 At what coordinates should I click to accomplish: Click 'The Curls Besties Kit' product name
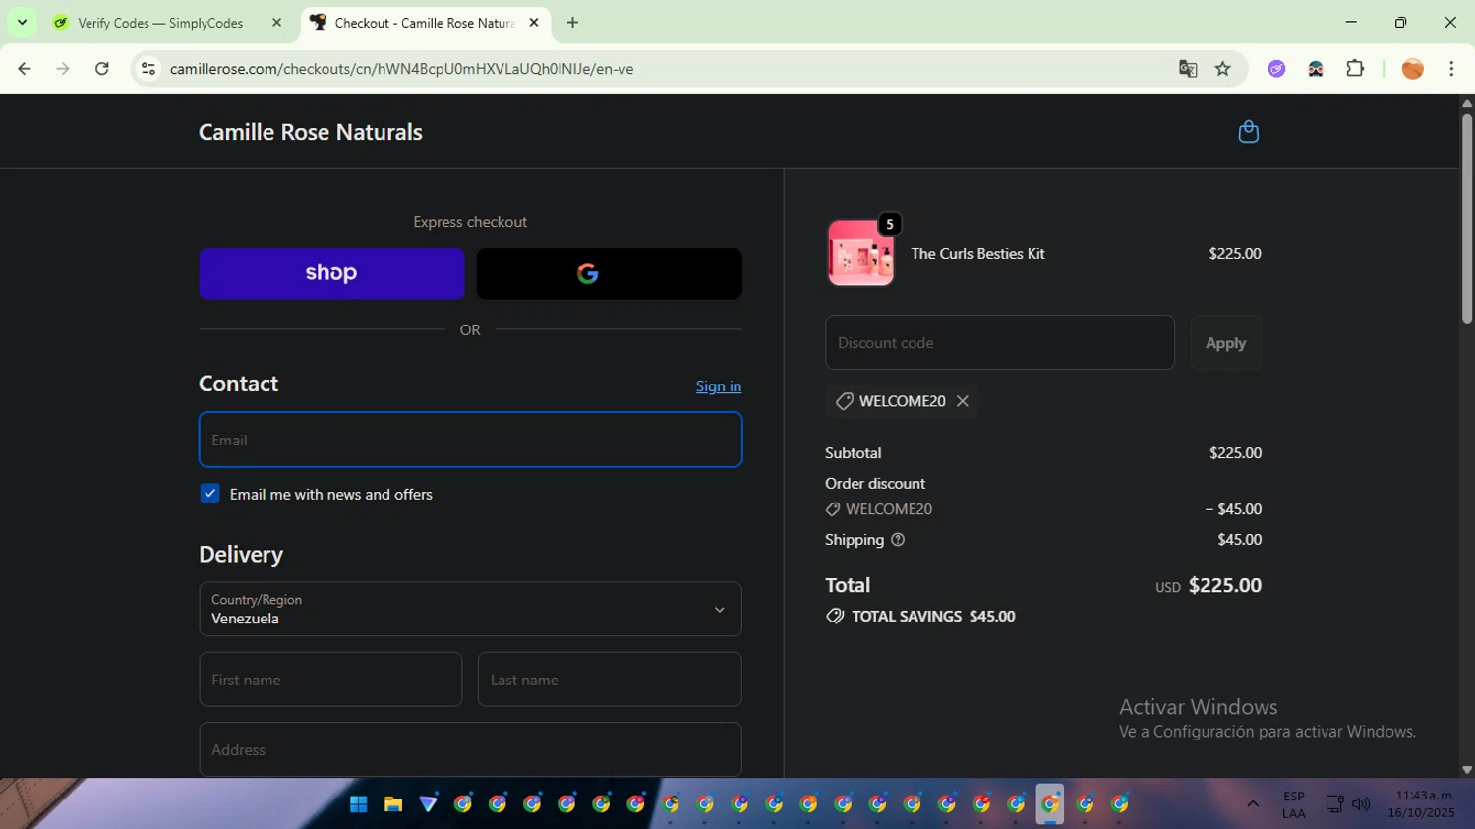977,254
